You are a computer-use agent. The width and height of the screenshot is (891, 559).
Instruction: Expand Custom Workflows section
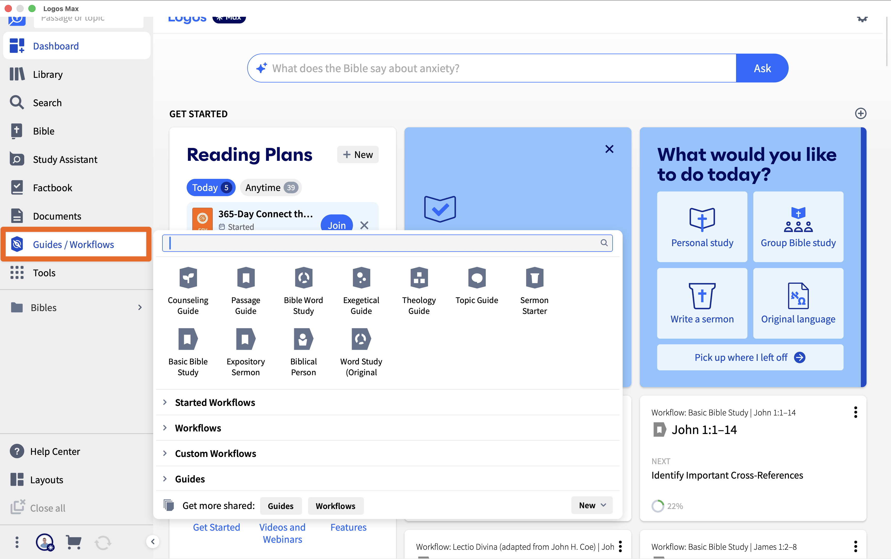click(x=387, y=453)
